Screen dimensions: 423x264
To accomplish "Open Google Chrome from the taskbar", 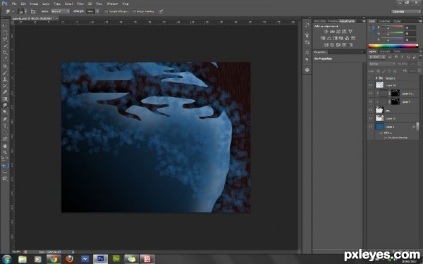I will (54, 259).
